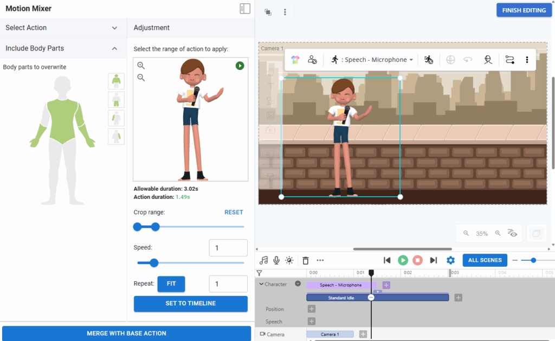Select the lower body preset thumbnail
The image size is (555, 341).
tap(116, 100)
